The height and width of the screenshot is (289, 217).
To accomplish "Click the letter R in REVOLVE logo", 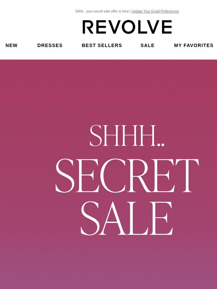I will coord(88,27).
